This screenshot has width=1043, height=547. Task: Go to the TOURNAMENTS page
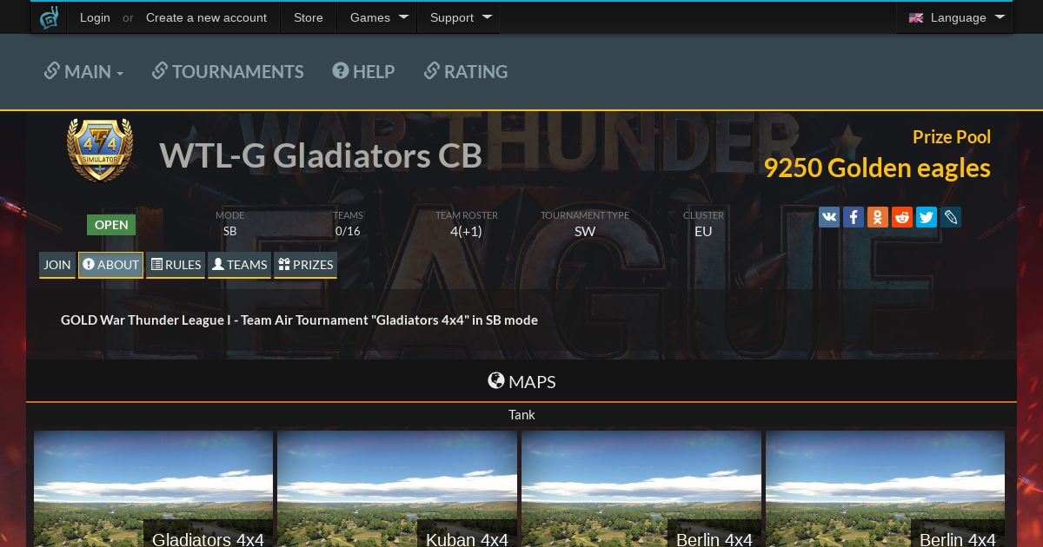coord(228,71)
